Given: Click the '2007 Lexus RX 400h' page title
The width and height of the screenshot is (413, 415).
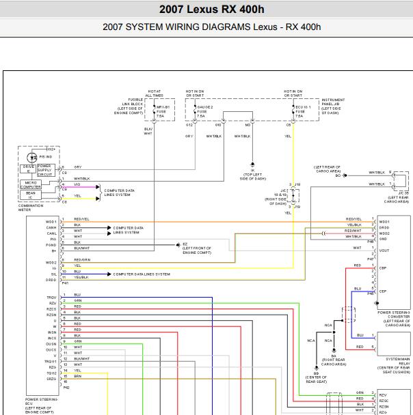Looking at the screenshot, I should pos(211,10).
